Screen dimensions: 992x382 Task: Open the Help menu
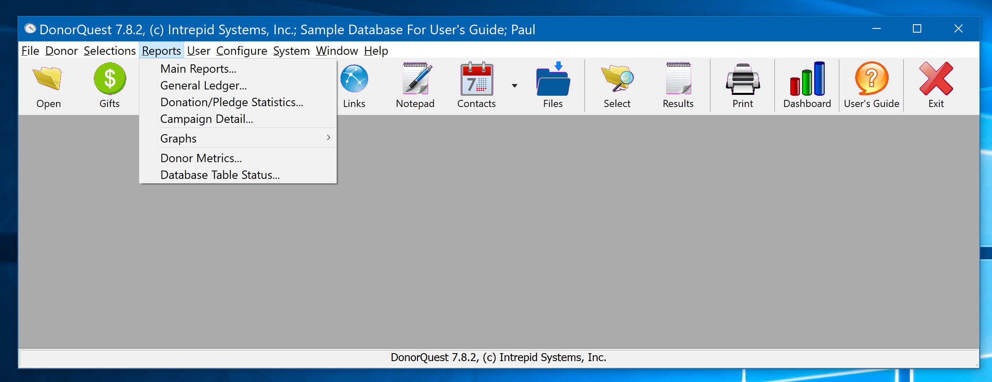(376, 51)
